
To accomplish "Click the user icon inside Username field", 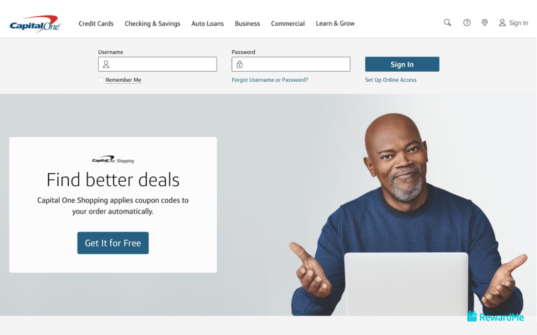I will click(106, 64).
